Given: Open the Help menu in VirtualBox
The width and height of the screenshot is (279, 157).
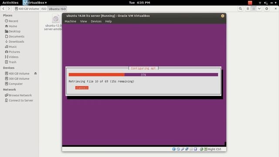Looking at the screenshot, I should pyautogui.click(x=109, y=21).
